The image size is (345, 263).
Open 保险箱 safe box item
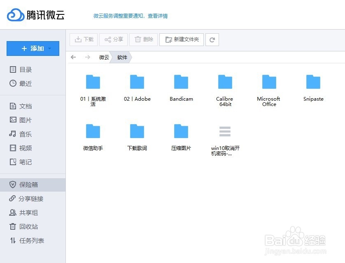pyautogui.click(x=33, y=185)
